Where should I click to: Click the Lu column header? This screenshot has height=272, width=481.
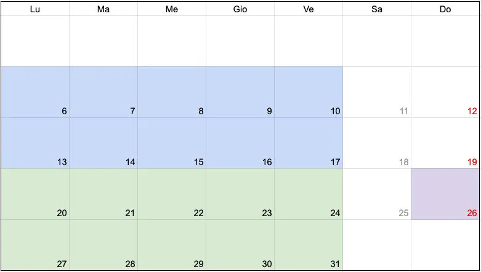click(35, 9)
